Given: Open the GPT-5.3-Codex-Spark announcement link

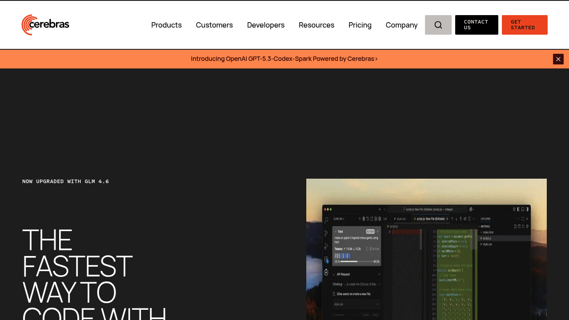Looking at the screenshot, I should 284,58.
